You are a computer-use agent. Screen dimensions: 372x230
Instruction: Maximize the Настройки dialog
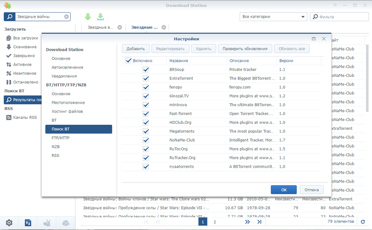(313, 39)
